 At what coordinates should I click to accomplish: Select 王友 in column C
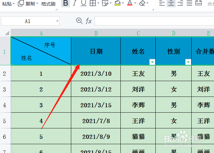(x=138, y=73)
